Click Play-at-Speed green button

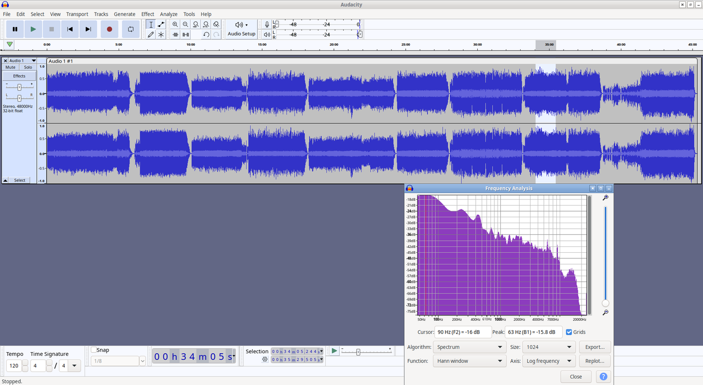click(x=334, y=350)
